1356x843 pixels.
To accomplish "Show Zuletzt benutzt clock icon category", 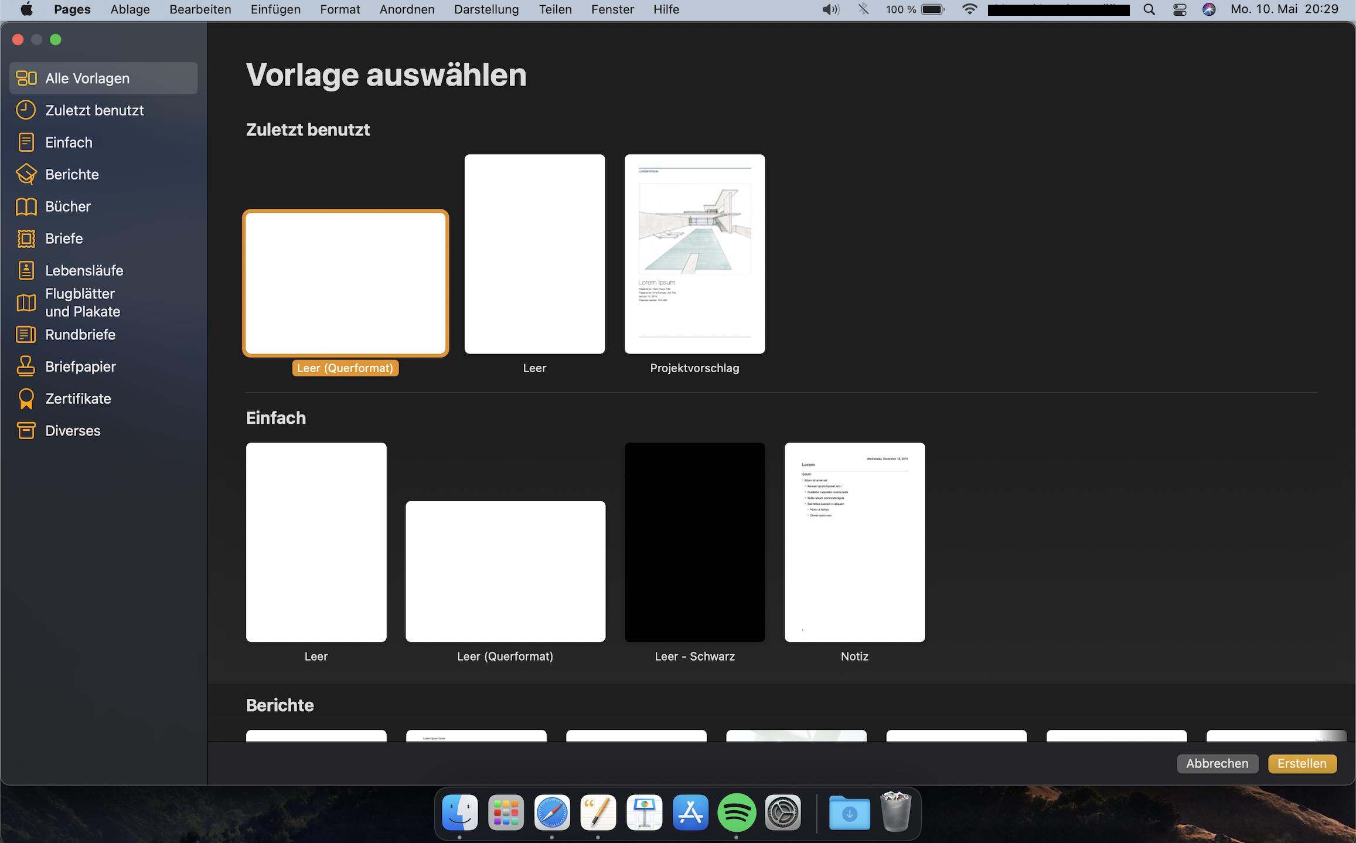I will coord(26,110).
